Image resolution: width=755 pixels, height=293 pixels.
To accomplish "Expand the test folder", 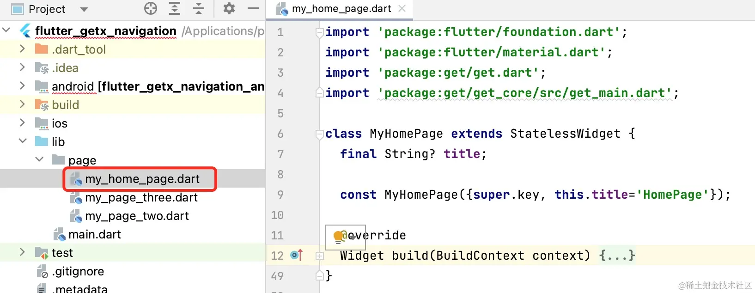I will [22, 252].
